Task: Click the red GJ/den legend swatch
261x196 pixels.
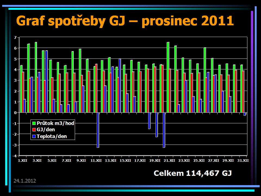Action: tap(34, 130)
